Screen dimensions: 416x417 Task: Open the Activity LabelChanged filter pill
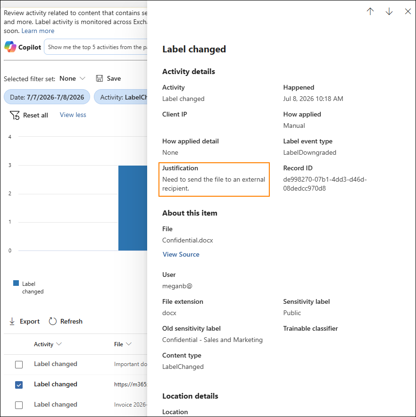click(121, 97)
